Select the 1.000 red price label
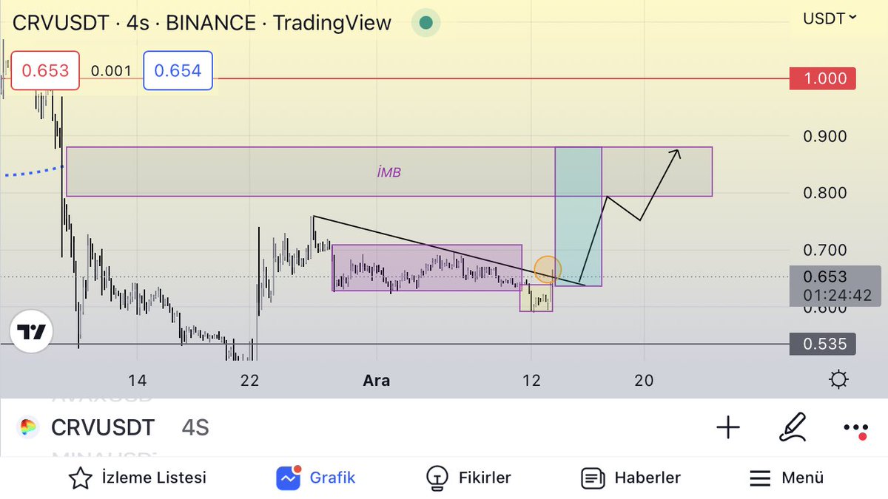The height and width of the screenshot is (499, 888). point(823,78)
